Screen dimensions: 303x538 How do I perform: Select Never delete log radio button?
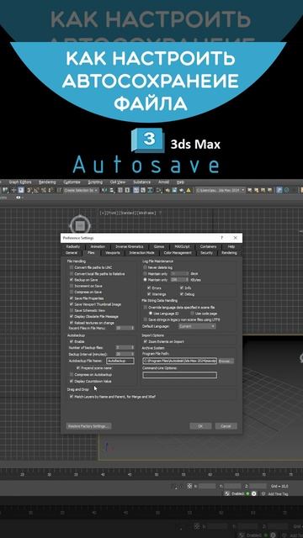click(x=146, y=267)
